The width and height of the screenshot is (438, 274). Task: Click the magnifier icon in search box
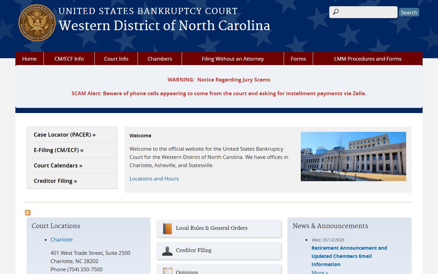336,12
